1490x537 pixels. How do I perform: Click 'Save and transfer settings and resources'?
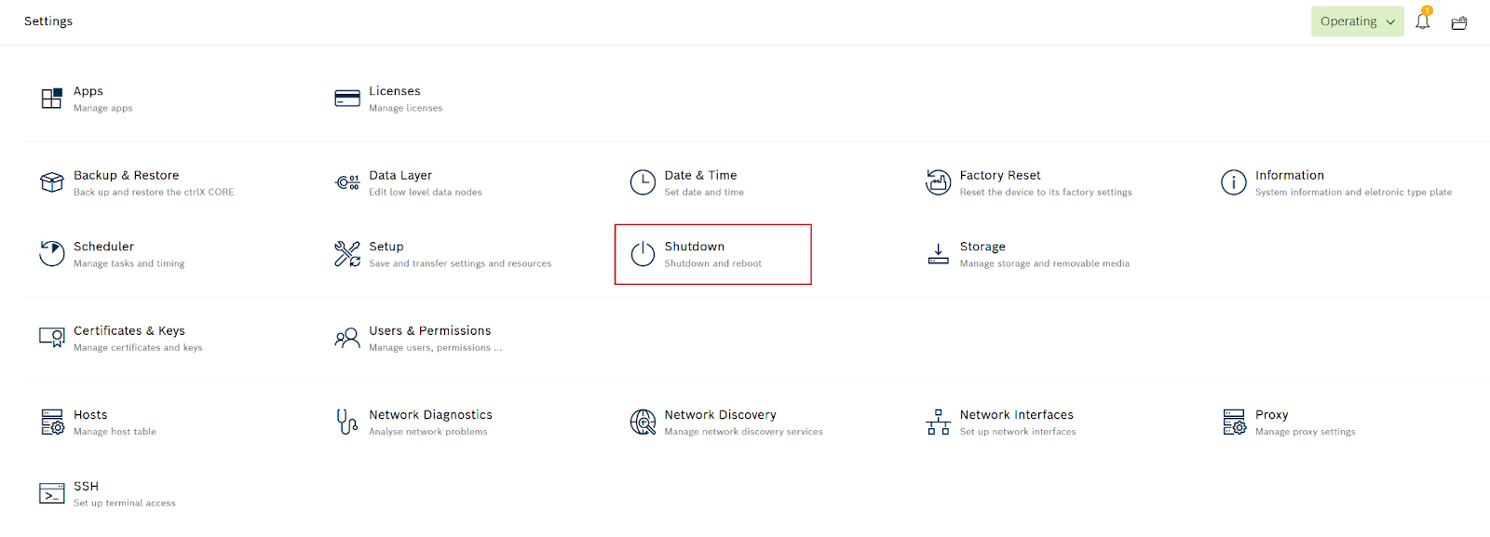click(x=460, y=263)
